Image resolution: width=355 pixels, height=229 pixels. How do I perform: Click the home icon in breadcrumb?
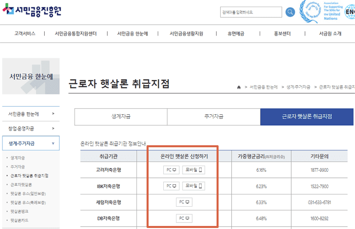[239, 87]
